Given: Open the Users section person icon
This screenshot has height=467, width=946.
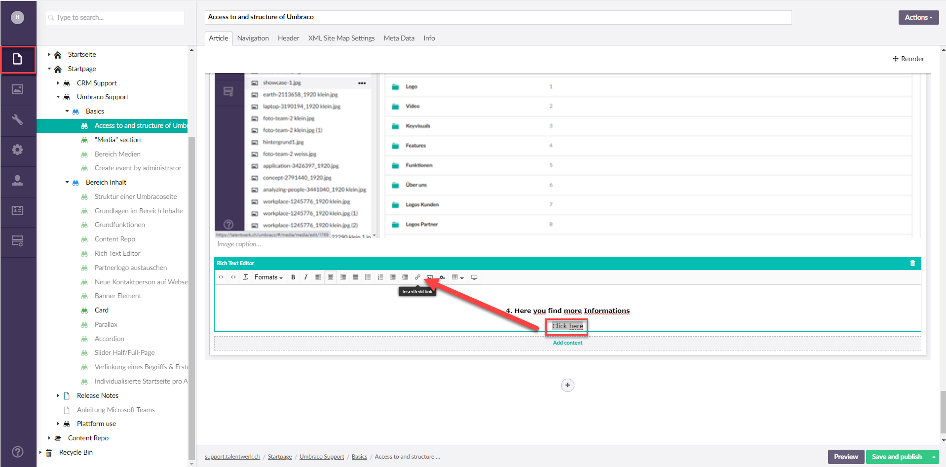Looking at the screenshot, I should pyautogui.click(x=17, y=180).
